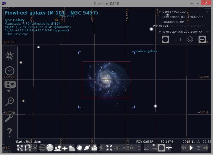Viewport: 213px width, 155px height.
Task: Toggle ocular view in Oculars panel
Action: point(165,39)
